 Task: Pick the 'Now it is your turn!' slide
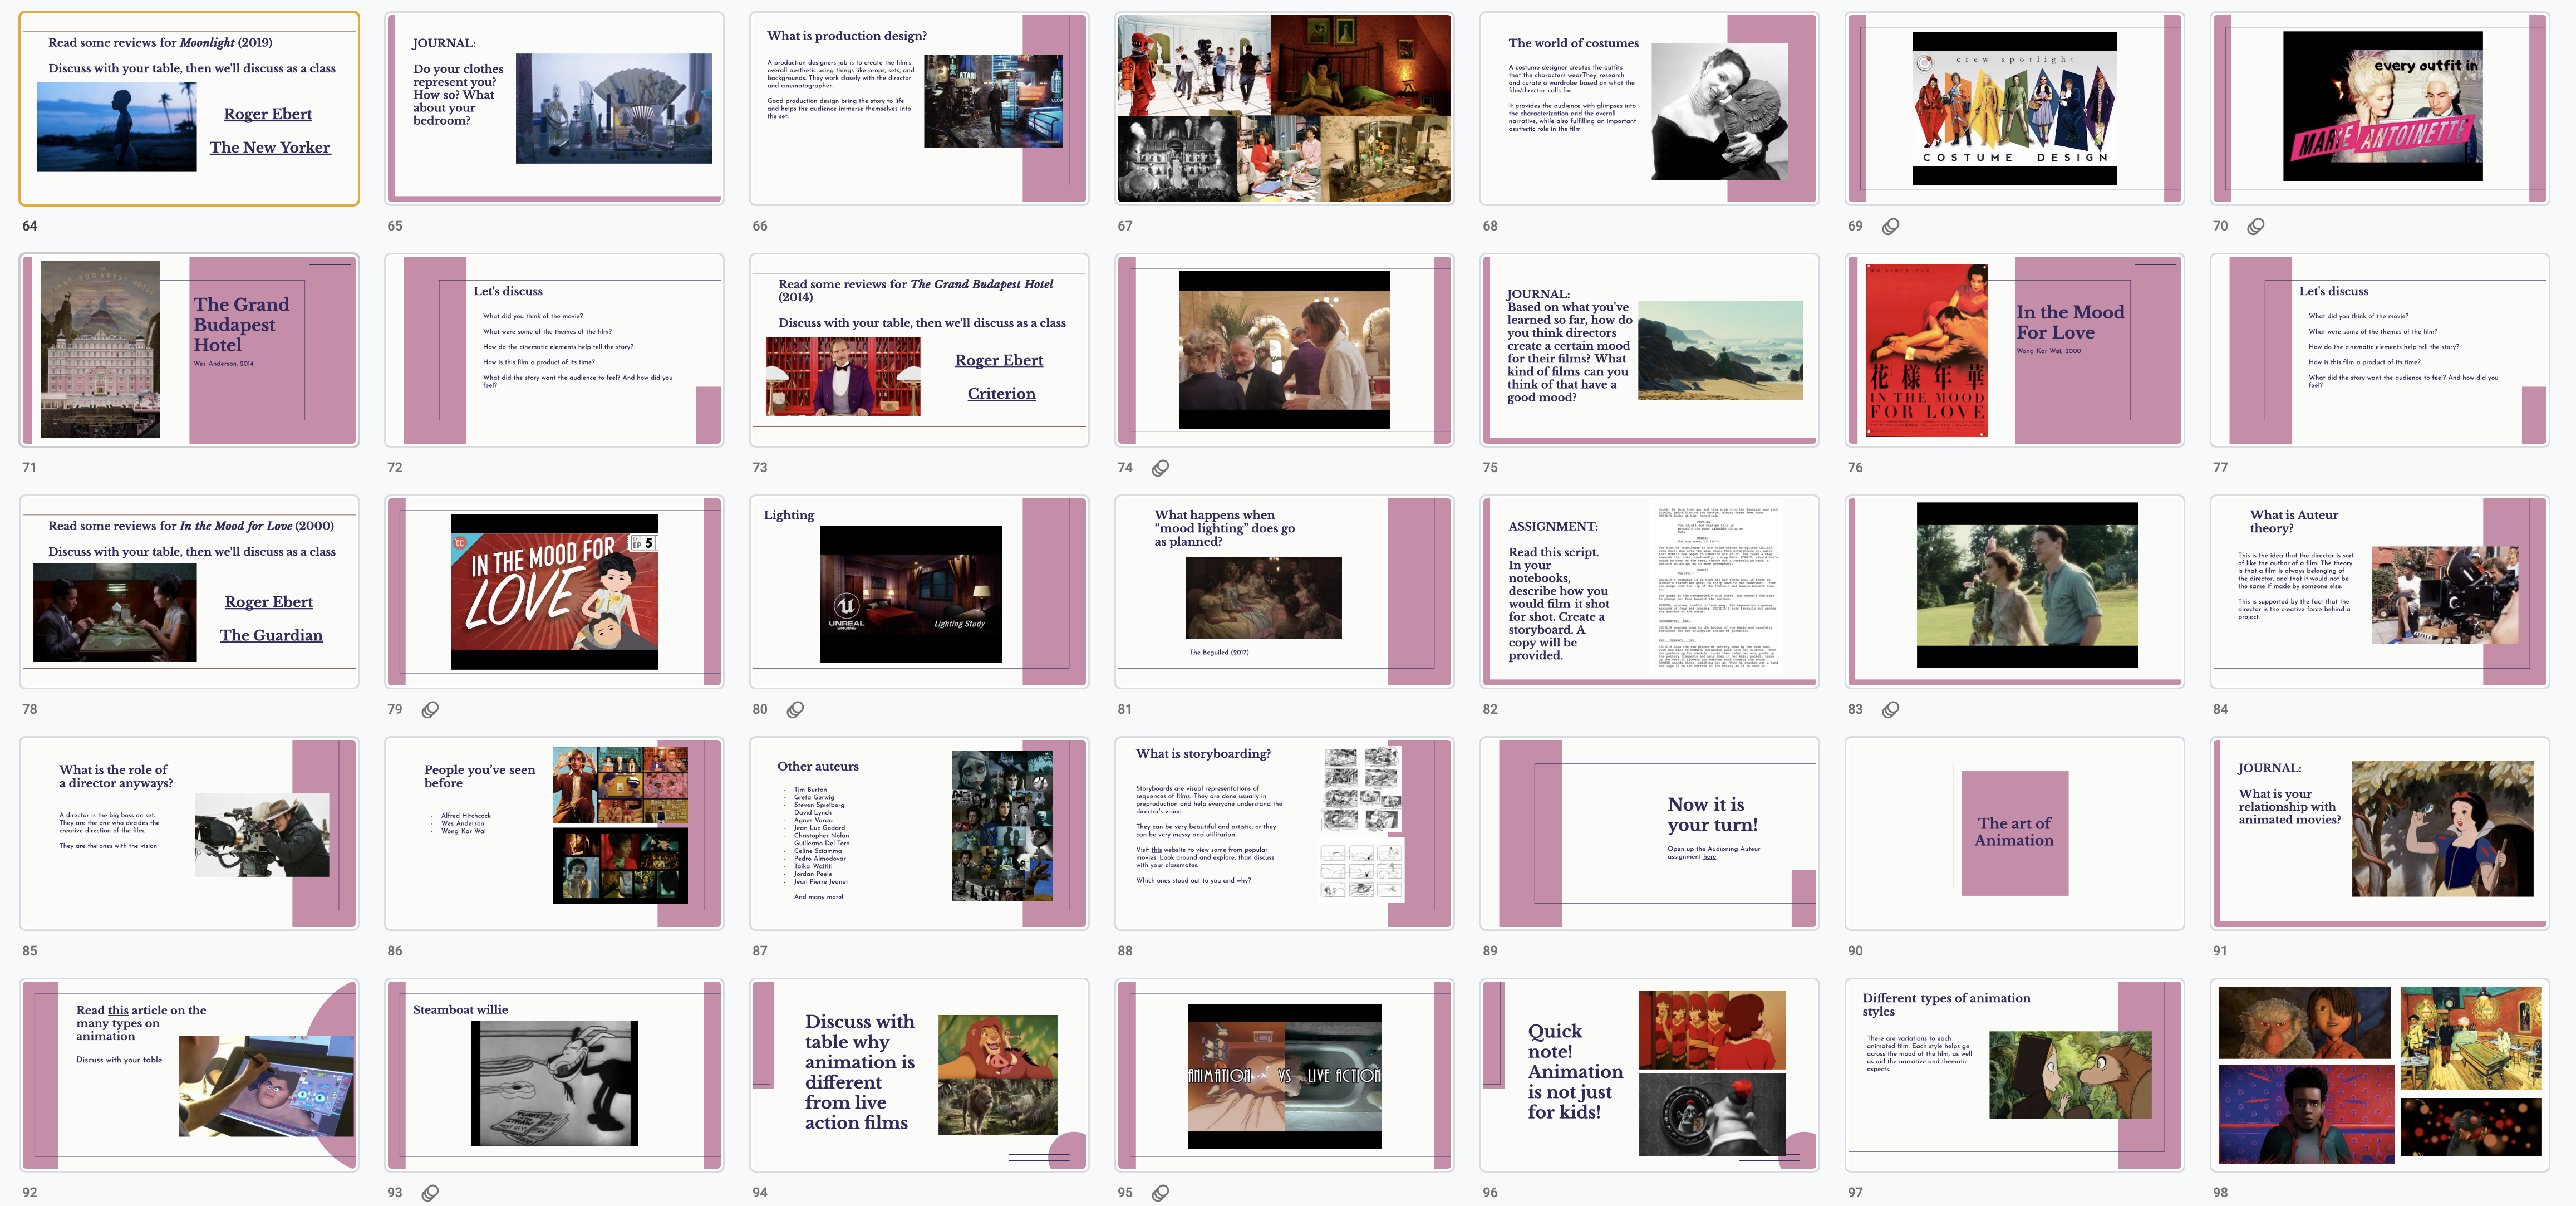(x=1649, y=833)
